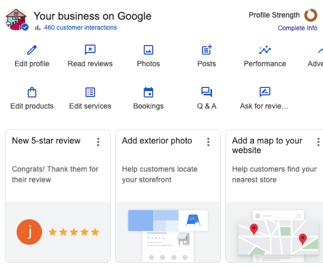Open options menu on New 5-star review card
This screenshot has height=268, width=323.
(98, 142)
